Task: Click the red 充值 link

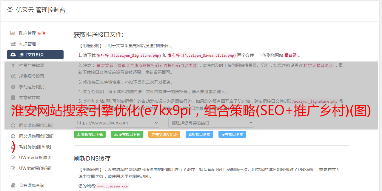Action: pos(41,33)
